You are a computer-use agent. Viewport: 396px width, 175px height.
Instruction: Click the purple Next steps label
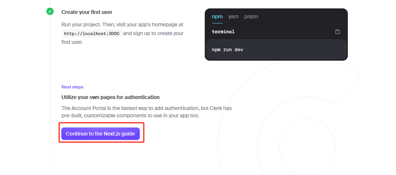pos(73,87)
